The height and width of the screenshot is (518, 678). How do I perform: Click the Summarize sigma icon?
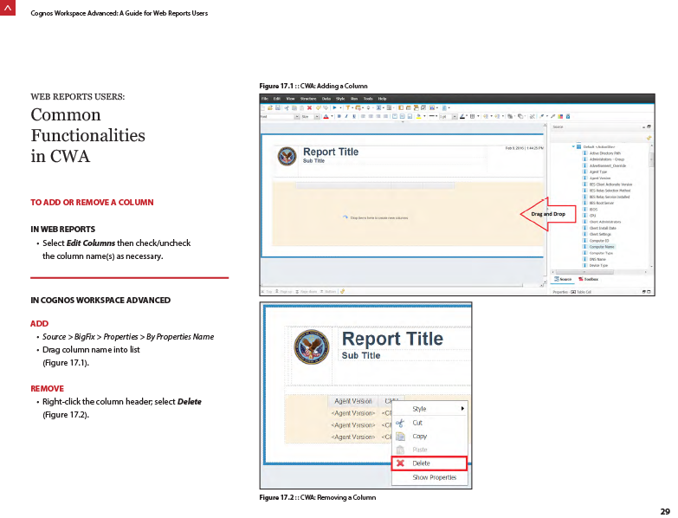tap(378, 107)
